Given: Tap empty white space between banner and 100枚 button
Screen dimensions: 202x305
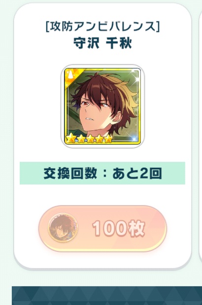Looking at the screenshot, I should click(x=102, y=194).
